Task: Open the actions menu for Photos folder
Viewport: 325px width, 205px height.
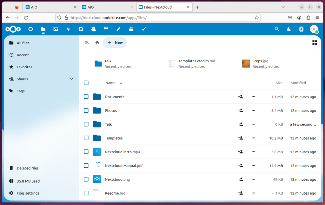Action: click(x=253, y=110)
